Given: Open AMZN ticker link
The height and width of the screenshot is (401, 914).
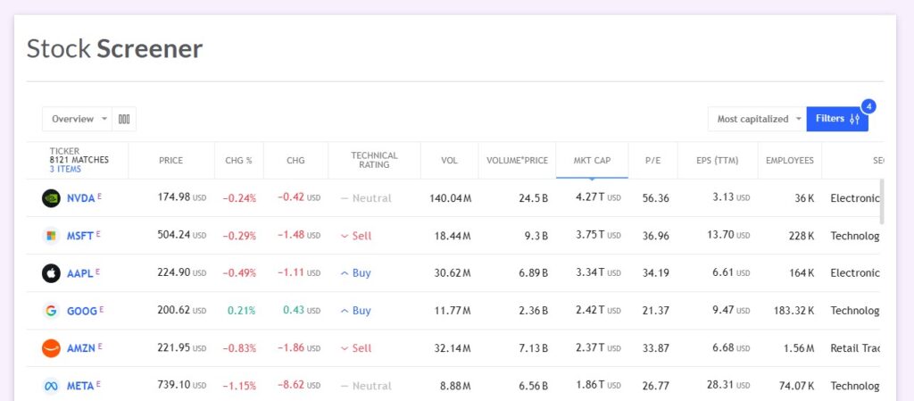Looking at the screenshot, I should coord(81,348).
